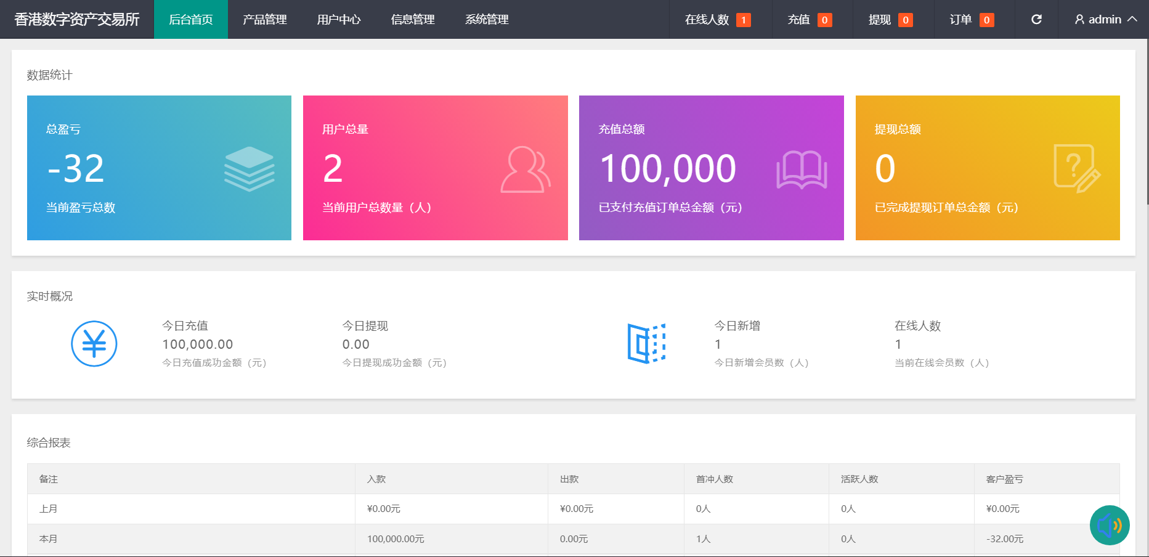This screenshot has width=1149, height=557.
Task: Click the edit note icon on 提现总额 card
Action: (x=1077, y=169)
